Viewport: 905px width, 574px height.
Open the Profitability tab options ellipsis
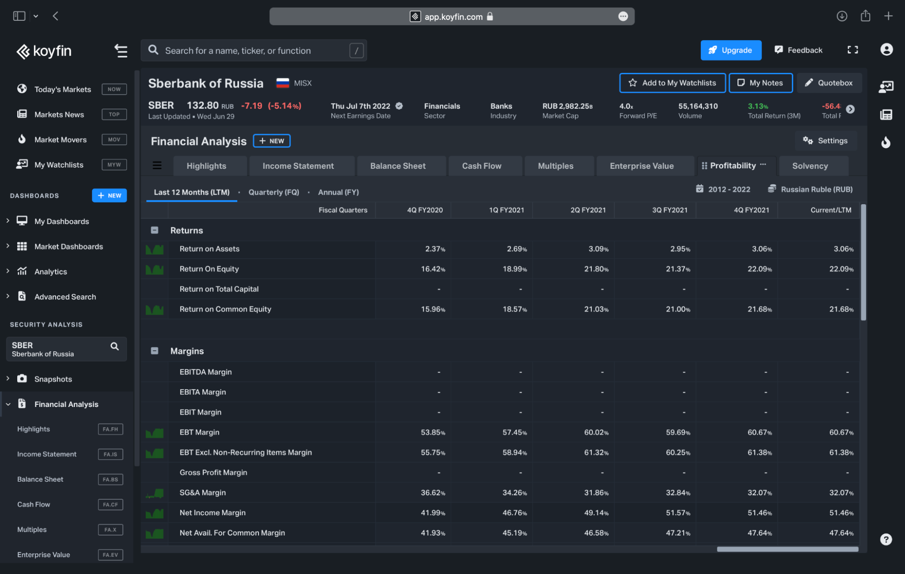pos(763,165)
